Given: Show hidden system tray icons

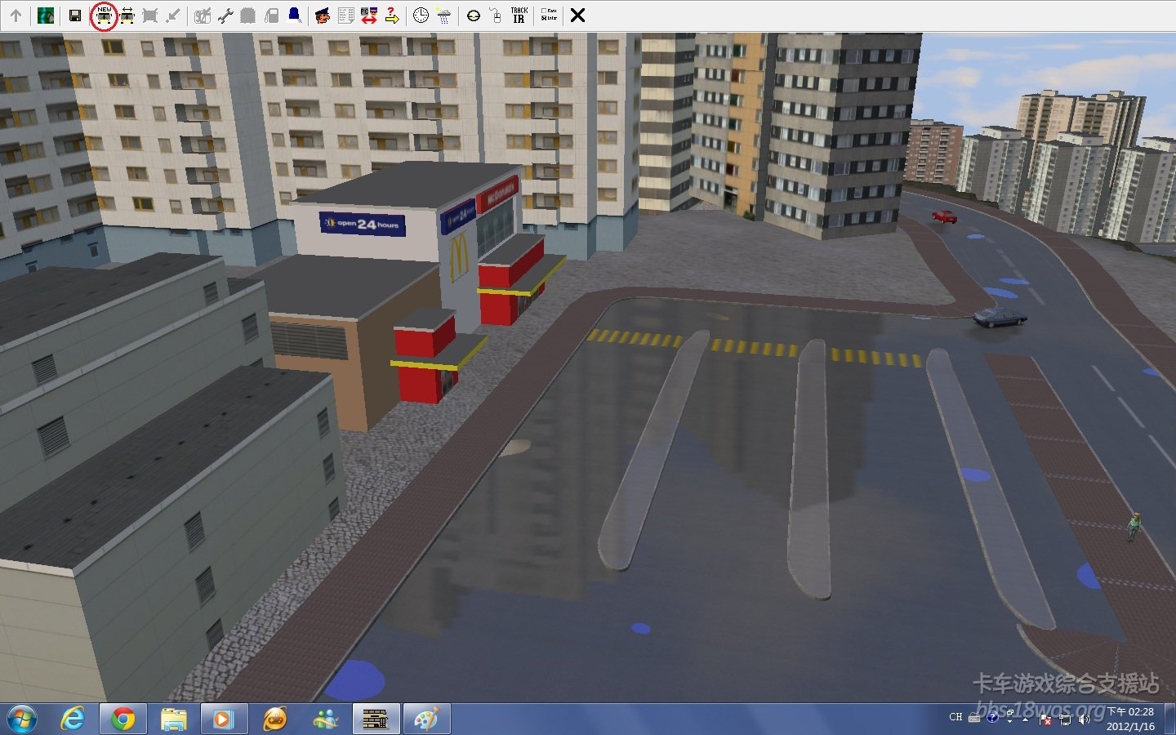Looking at the screenshot, I should coord(1026,719).
